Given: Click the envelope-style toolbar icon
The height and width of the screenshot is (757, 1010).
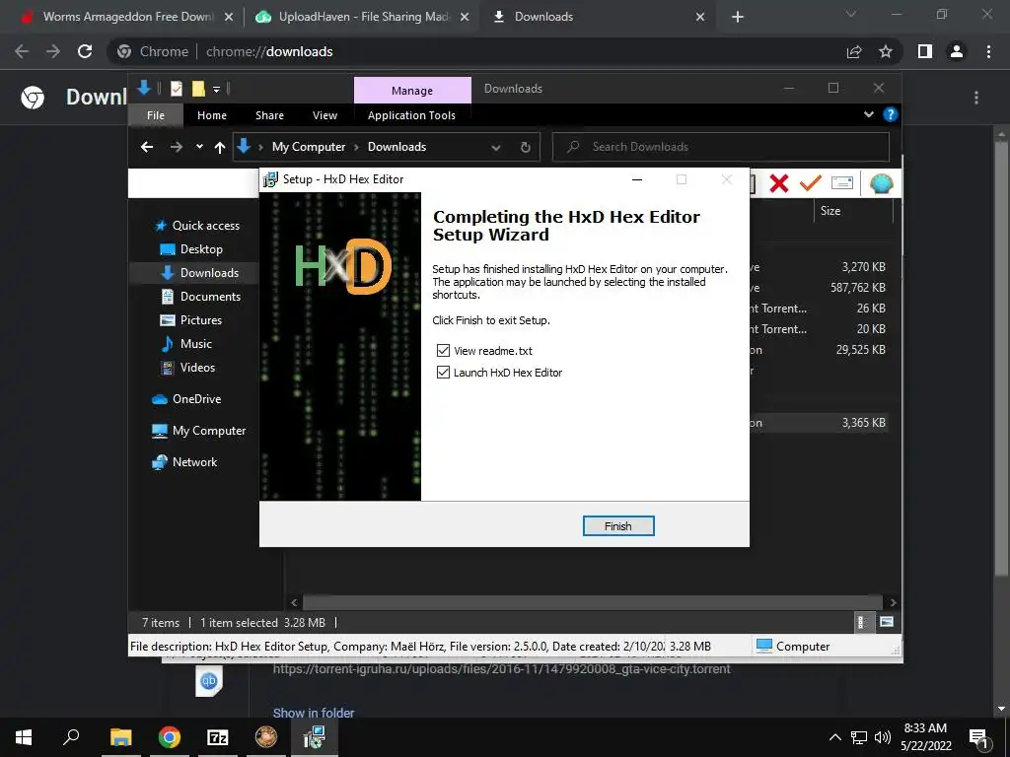Looking at the screenshot, I should coord(842,183).
